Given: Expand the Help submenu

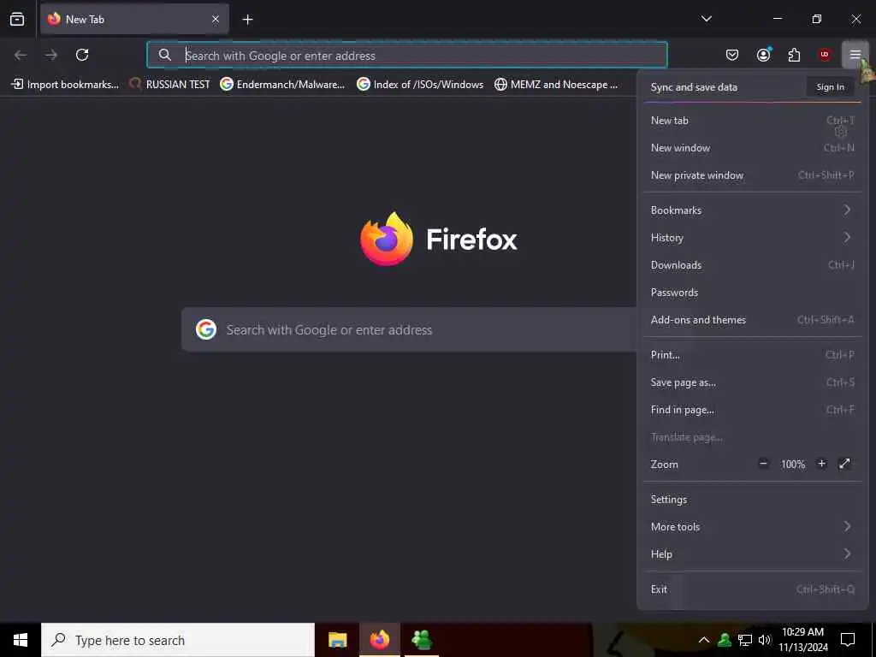Looking at the screenshot, I should [x=753, y=554].
